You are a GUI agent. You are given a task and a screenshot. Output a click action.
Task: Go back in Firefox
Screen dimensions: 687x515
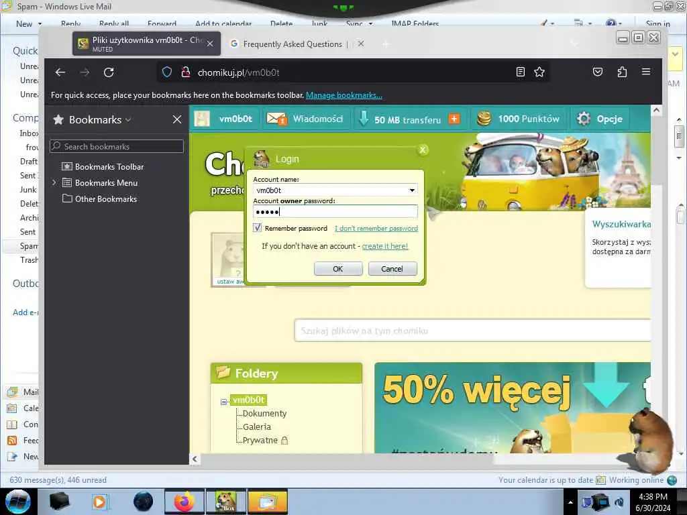coord(60,72)
